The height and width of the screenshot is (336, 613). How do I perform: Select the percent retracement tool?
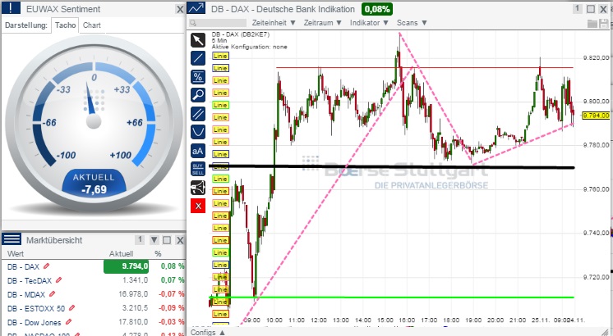(198, 77)
